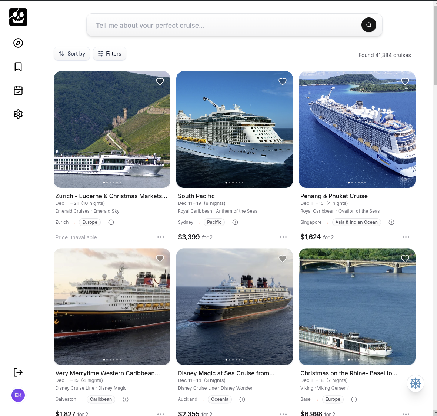Open saved cruises via the bookmark icon

(18, 67)
